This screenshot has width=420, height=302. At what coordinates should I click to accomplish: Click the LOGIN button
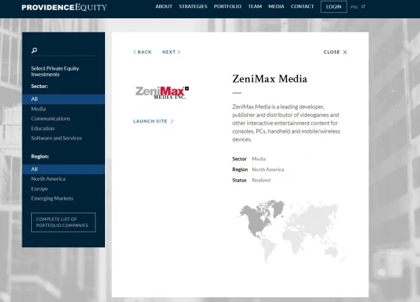[x=333, y=7]
